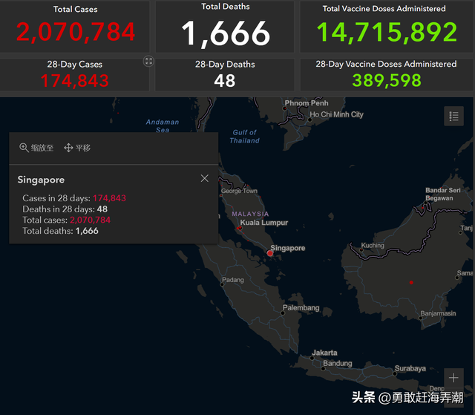Click the Ho Chi Minh City label
Screen dimensions: 475x415
(336, 114)
